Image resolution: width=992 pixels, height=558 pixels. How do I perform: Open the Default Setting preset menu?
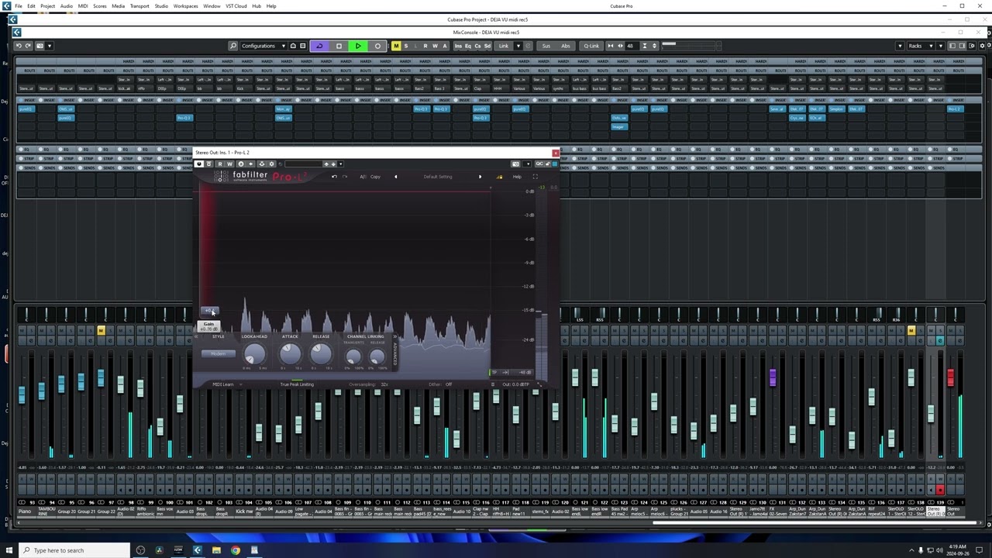[x=438, y=177]
